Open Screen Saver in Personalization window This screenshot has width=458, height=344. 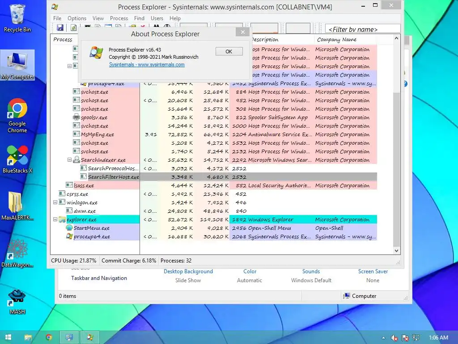tap(373, 271)
